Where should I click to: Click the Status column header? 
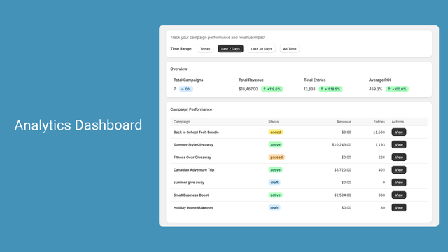coord(274,122)
